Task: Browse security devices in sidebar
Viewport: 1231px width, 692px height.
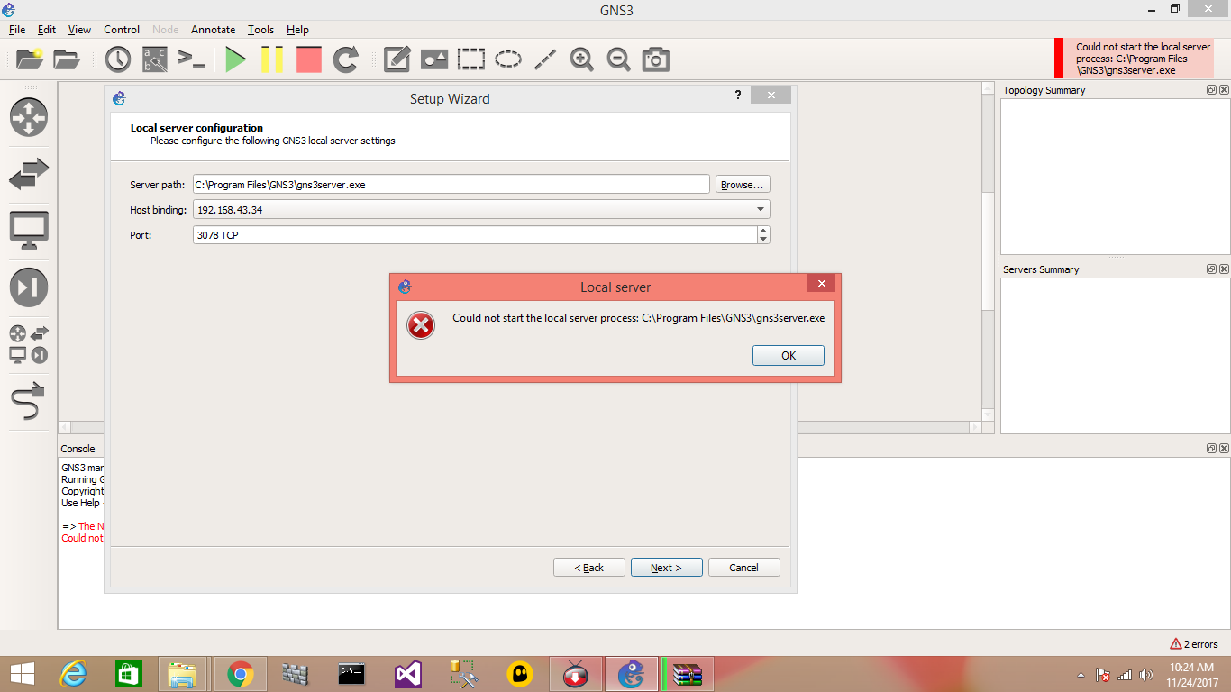Action: click(x=29, y=287)
